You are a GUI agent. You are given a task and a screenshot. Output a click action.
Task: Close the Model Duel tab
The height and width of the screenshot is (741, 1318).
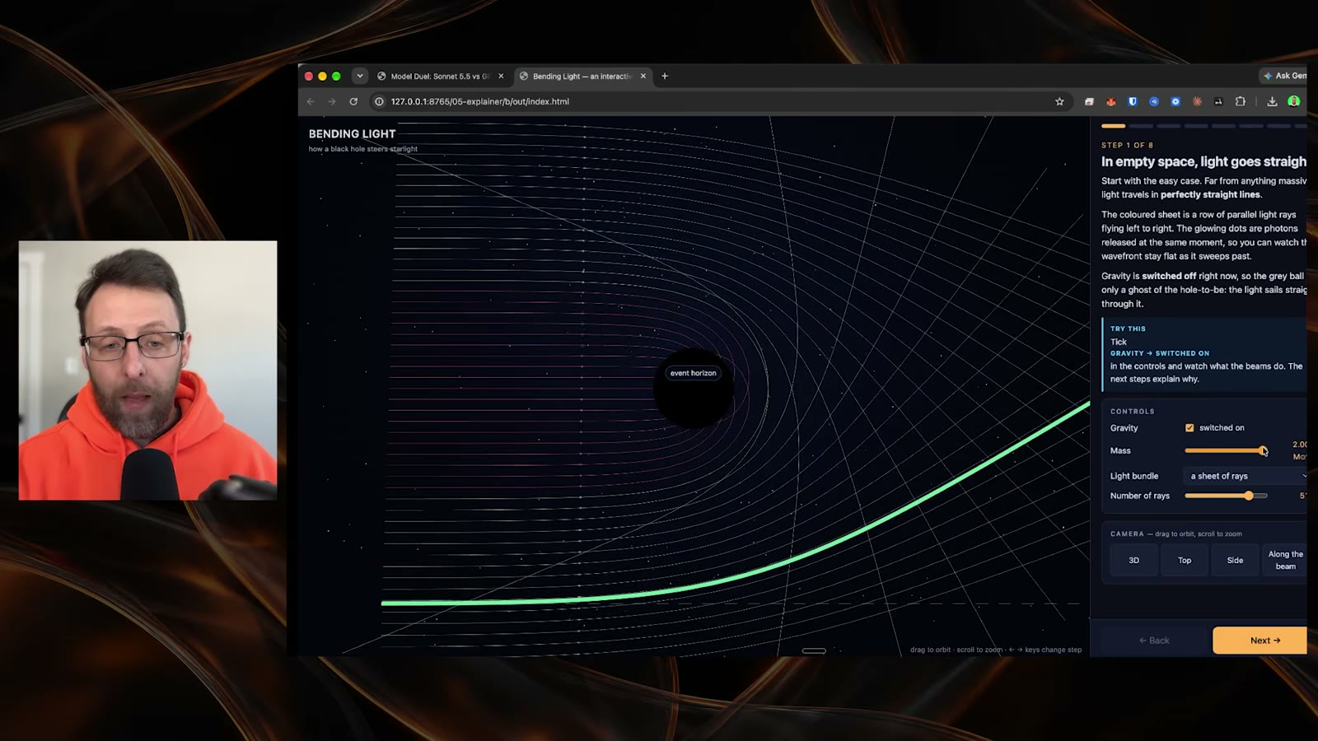pyautogui.click(x=501, y=76)
